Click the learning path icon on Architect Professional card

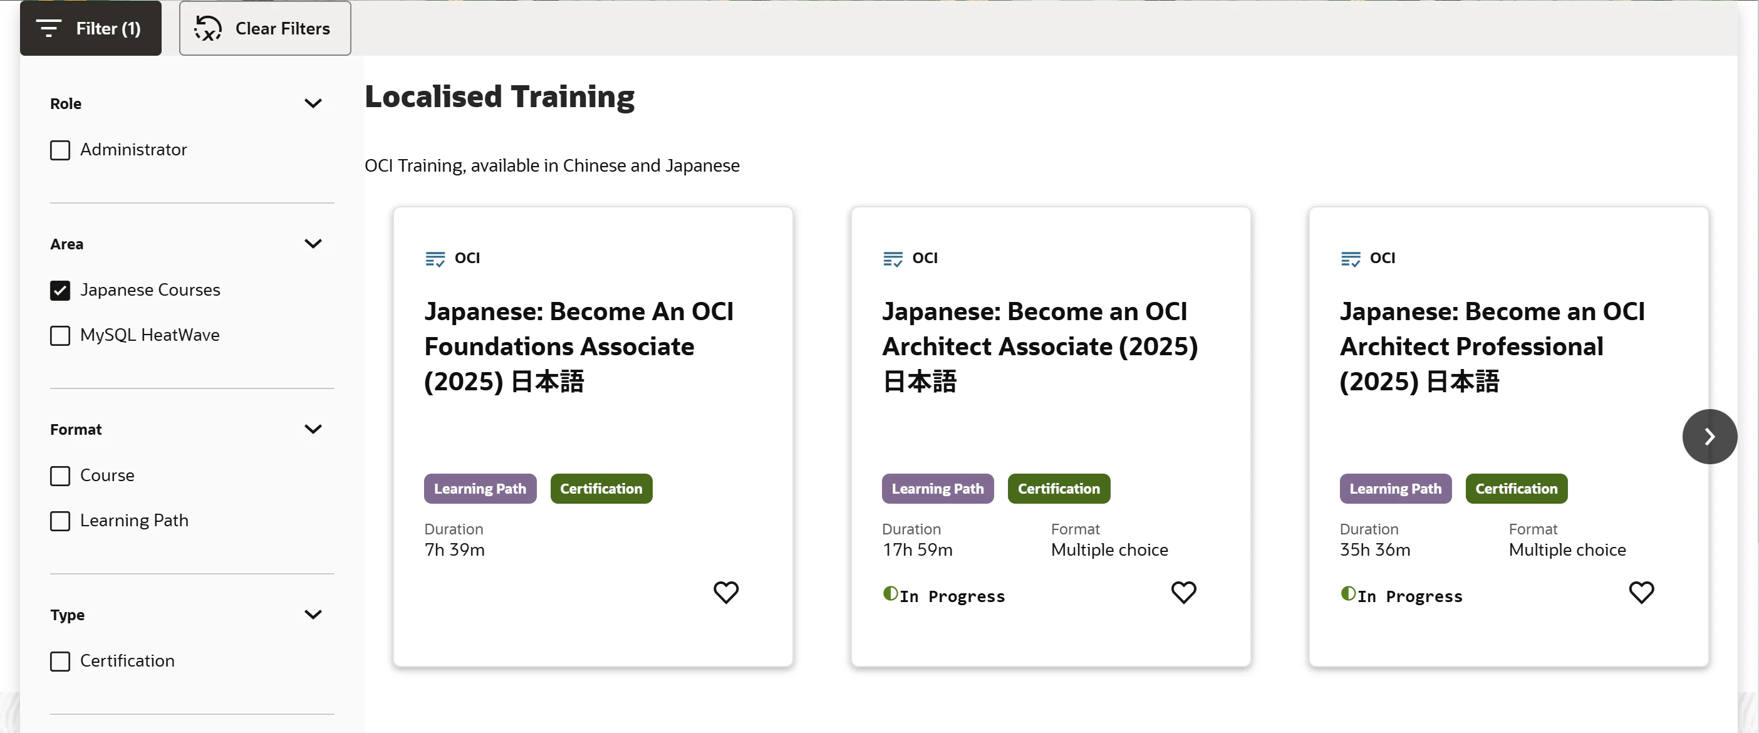coord(1350,259)
